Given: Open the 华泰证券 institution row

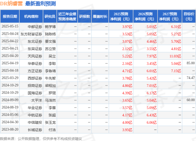Looking at the screenshot, I should [x=34, y=63].
